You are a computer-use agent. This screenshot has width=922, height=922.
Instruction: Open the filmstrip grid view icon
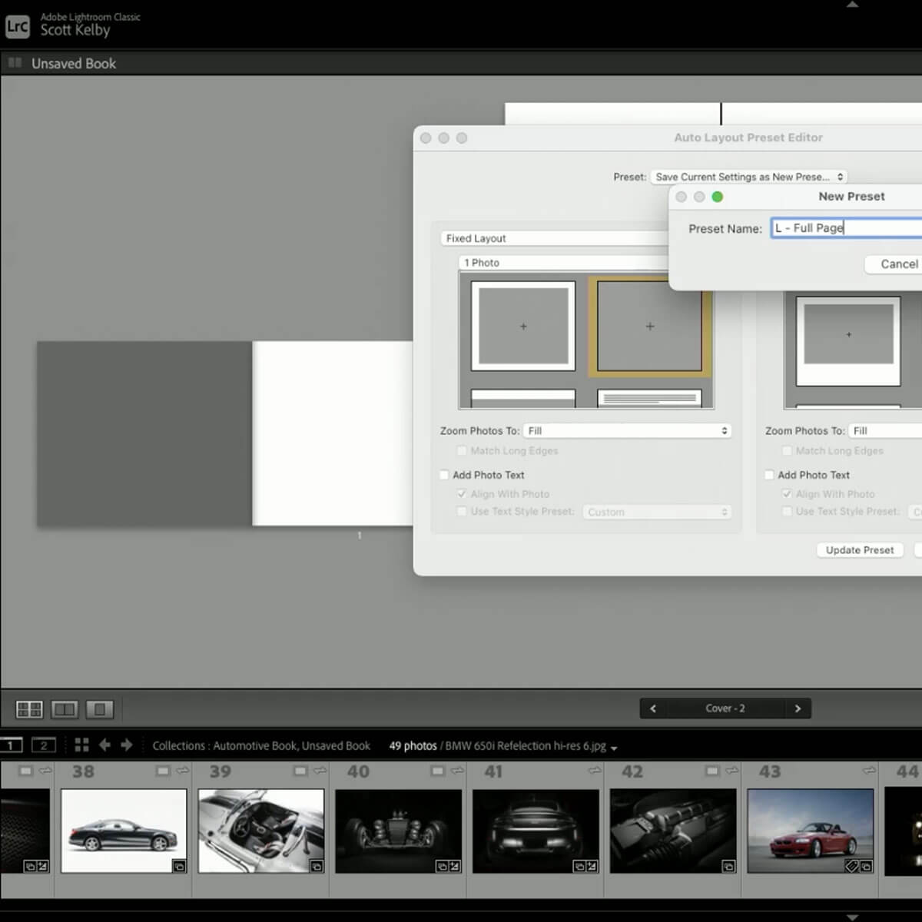pos(81,745)
